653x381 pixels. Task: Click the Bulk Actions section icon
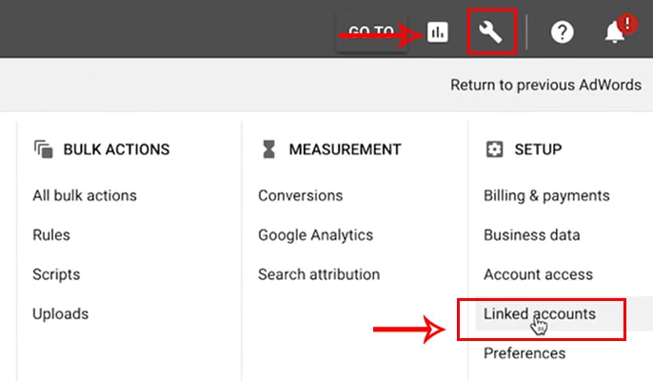(44, 150)
